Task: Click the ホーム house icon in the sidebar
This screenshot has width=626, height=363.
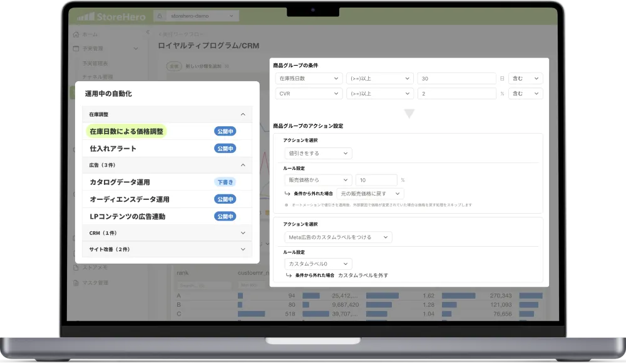Action: (x=76, y=34)
